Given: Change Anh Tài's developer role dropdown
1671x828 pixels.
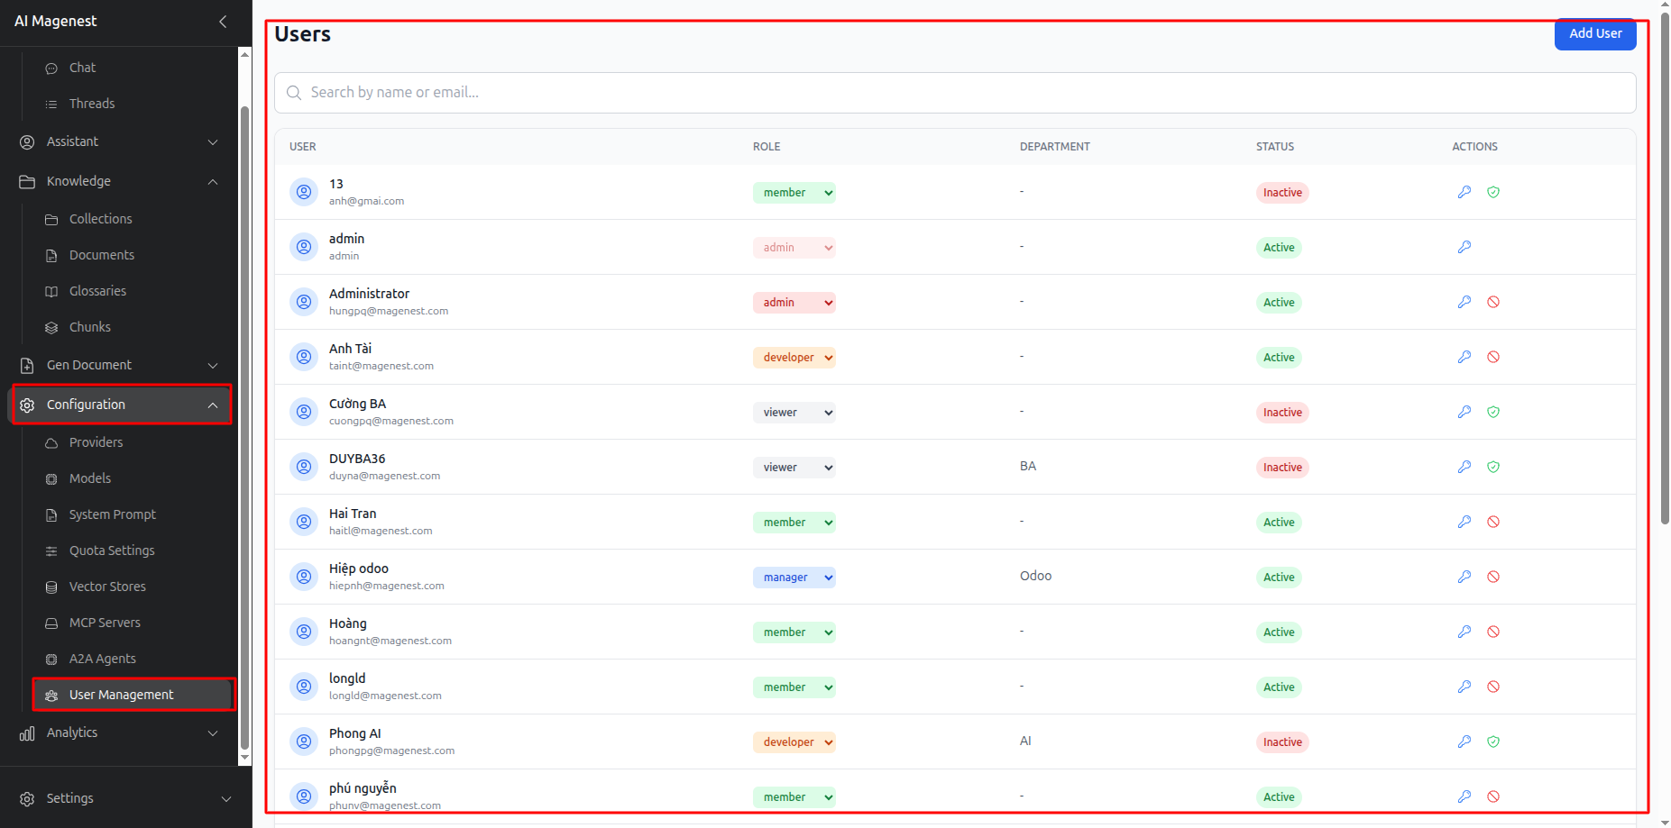Looking at the screenshot, I should click(x=794, y=358).
